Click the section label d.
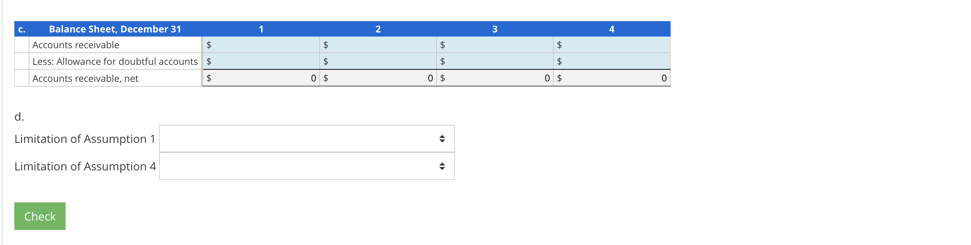The width and height of the screenshot is (971, 245). click(19, 117)
